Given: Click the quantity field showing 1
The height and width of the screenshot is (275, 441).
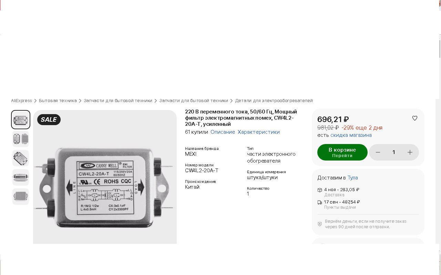Looking at the screenshot, I should tap(394, 152).
